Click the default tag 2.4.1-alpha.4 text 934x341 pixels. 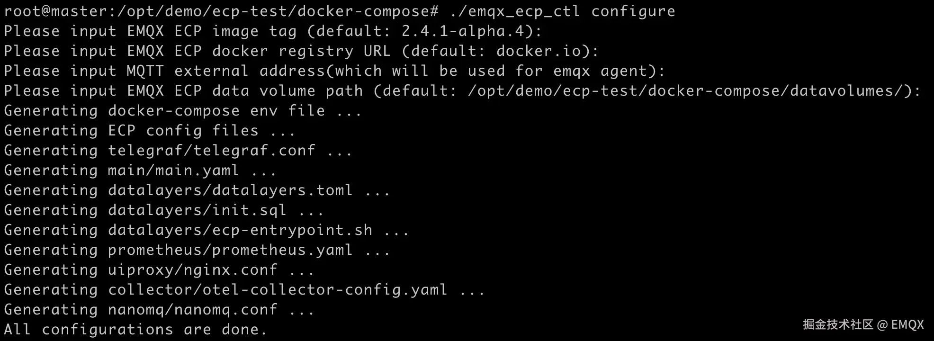tap(467, 31)
